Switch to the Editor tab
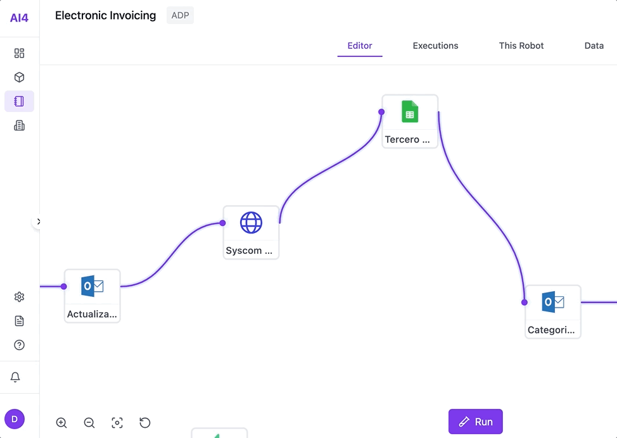Screen dimensions: 617x438 tap(360, 46)
